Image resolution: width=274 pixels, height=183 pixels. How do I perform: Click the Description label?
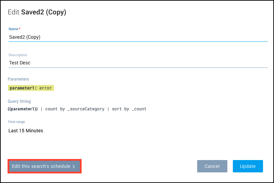18,55
